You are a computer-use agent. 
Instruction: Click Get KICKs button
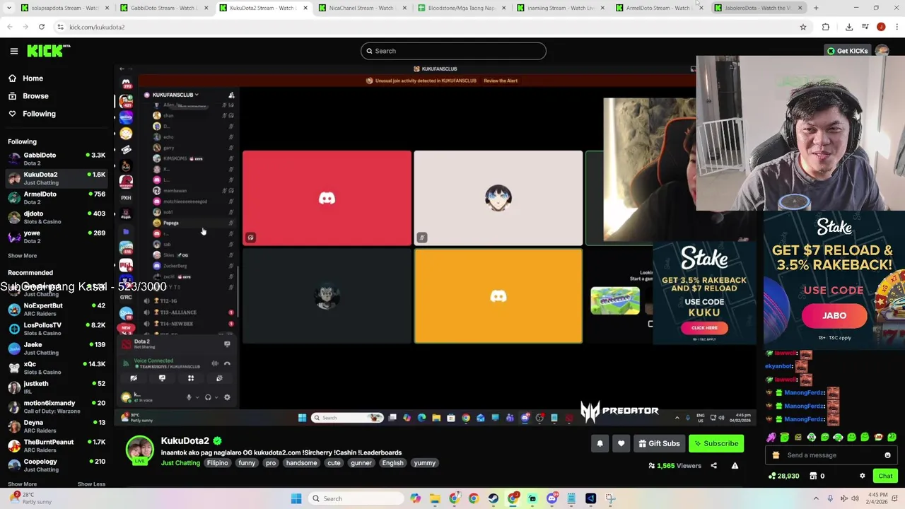[x=847, y=51]
